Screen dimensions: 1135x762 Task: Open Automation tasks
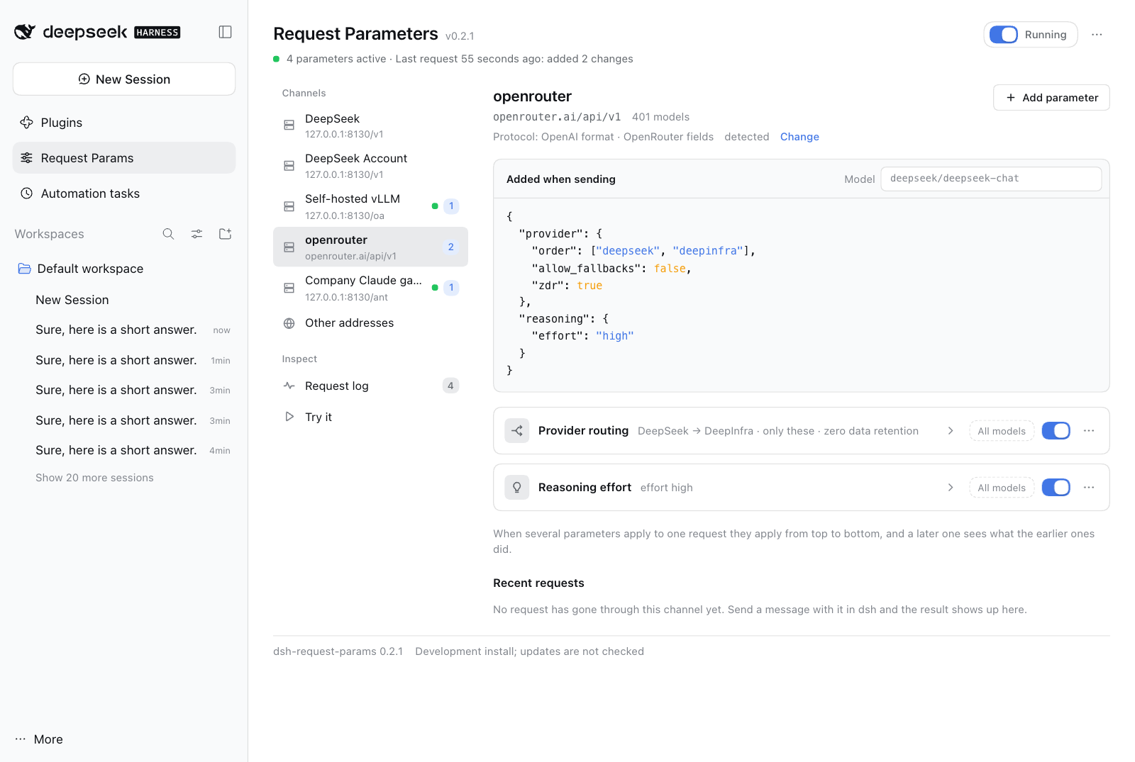coord(124,194)
